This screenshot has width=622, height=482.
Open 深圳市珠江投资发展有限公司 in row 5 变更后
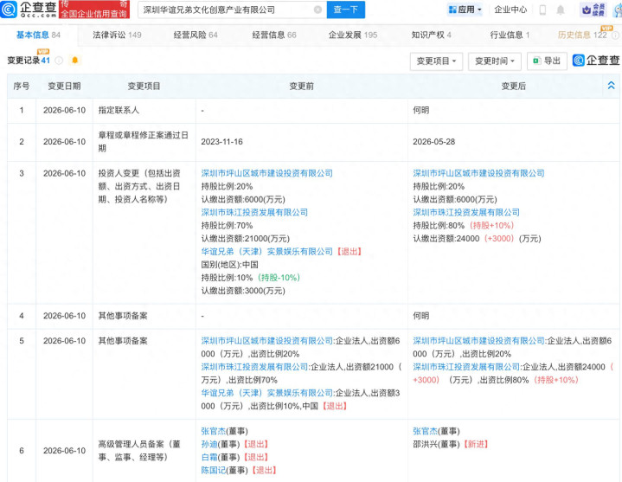coord(466,367)
